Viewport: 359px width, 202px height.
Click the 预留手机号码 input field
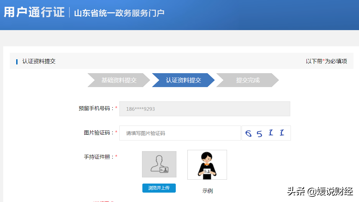click(205, 109)
